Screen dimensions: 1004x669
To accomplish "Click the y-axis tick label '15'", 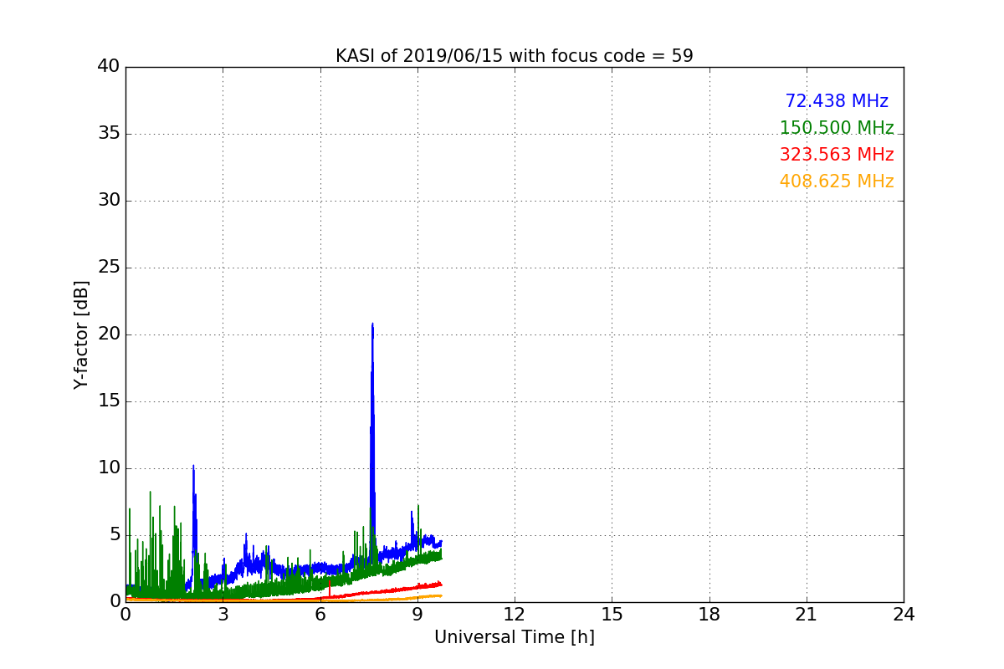I will (109, 401).
